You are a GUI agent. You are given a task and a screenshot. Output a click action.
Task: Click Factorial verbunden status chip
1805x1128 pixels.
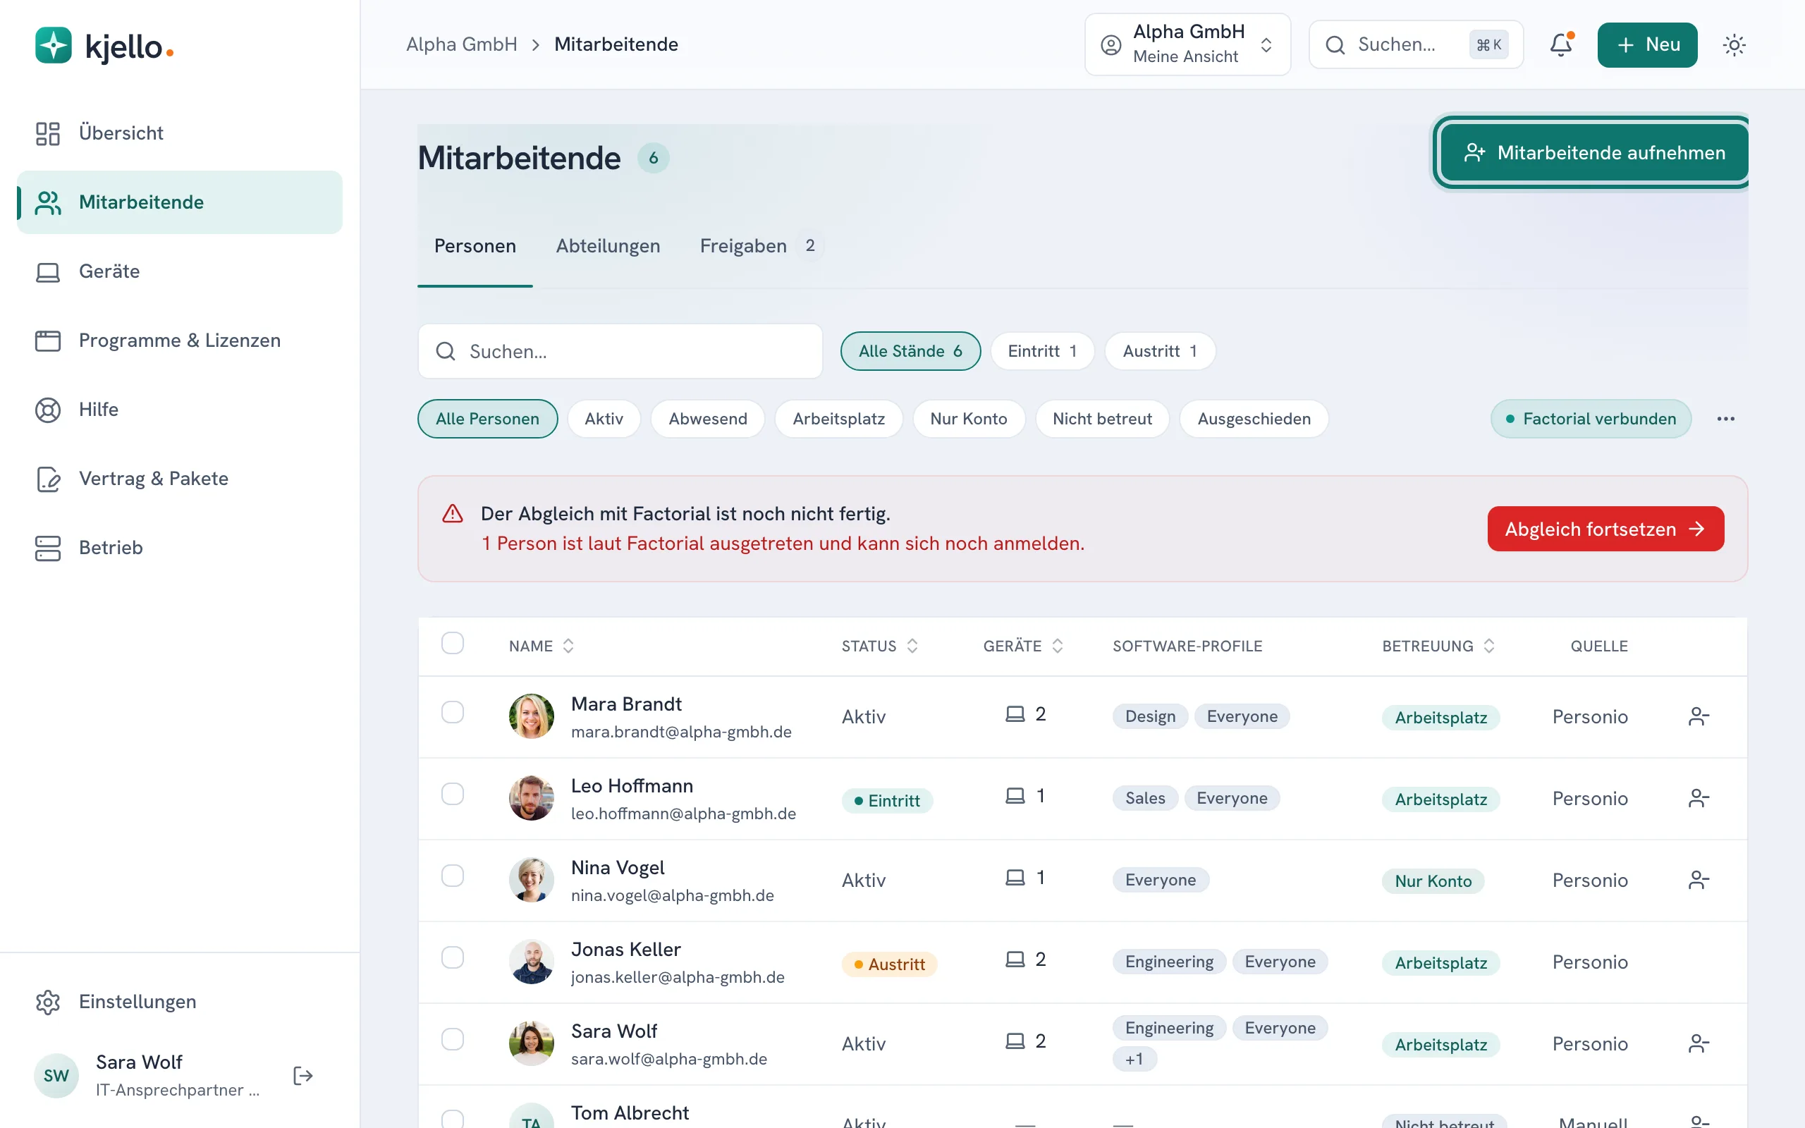(x=1590, y=419)
